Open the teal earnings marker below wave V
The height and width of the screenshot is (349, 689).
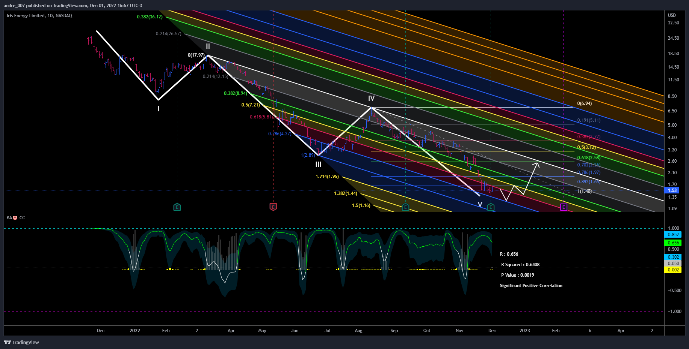point(491,207)
